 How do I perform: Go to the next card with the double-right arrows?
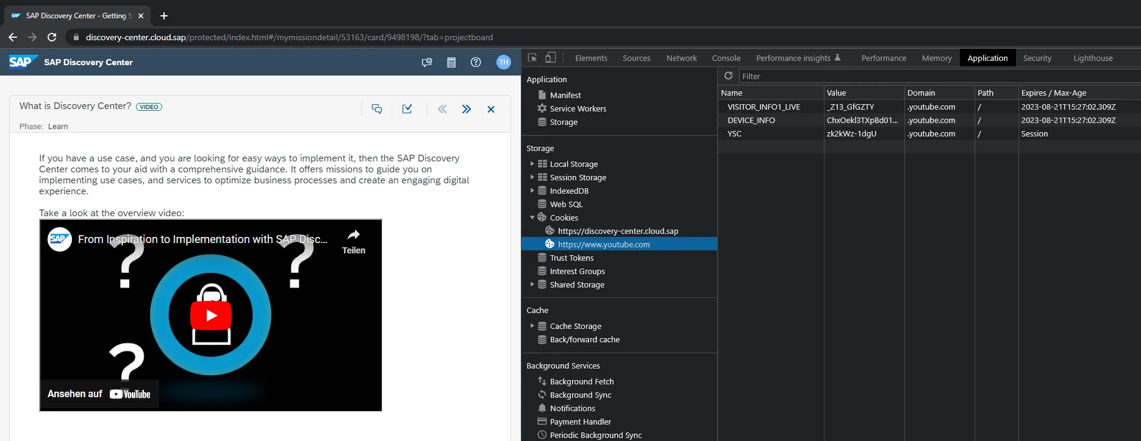pos(467,109)
